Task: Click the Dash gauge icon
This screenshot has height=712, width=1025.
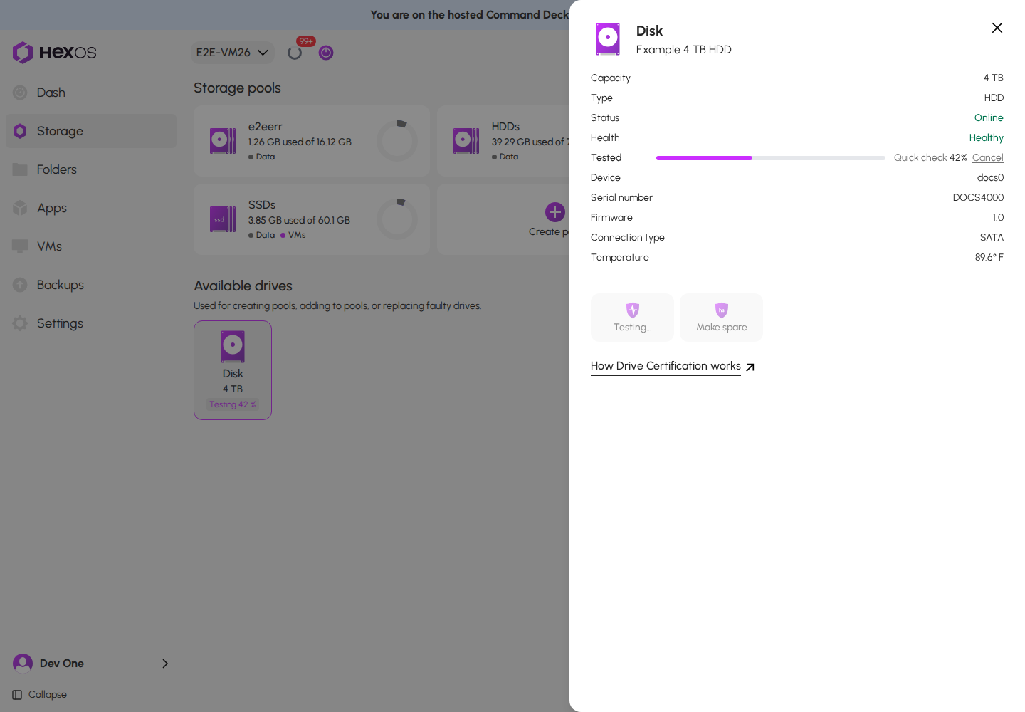Action: point(20,93)
